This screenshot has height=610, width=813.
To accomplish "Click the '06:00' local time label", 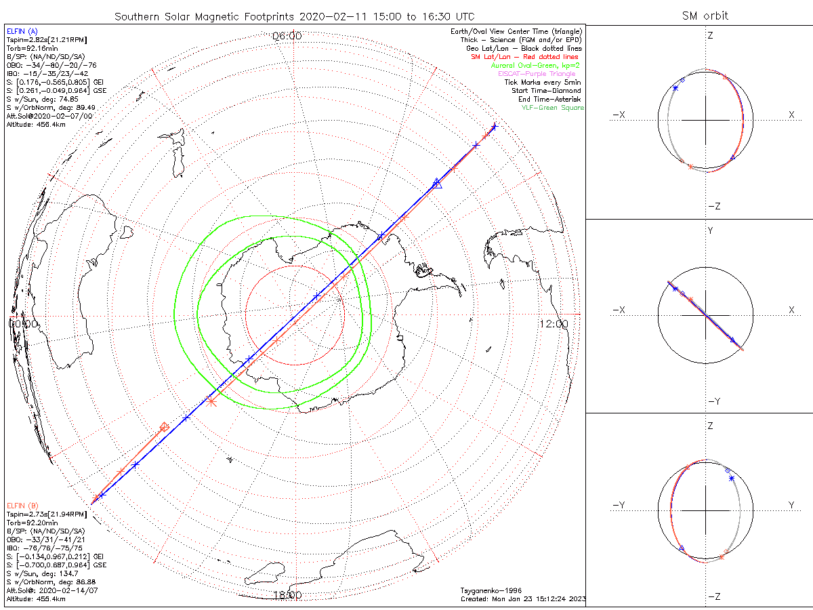I will point(287,35).
